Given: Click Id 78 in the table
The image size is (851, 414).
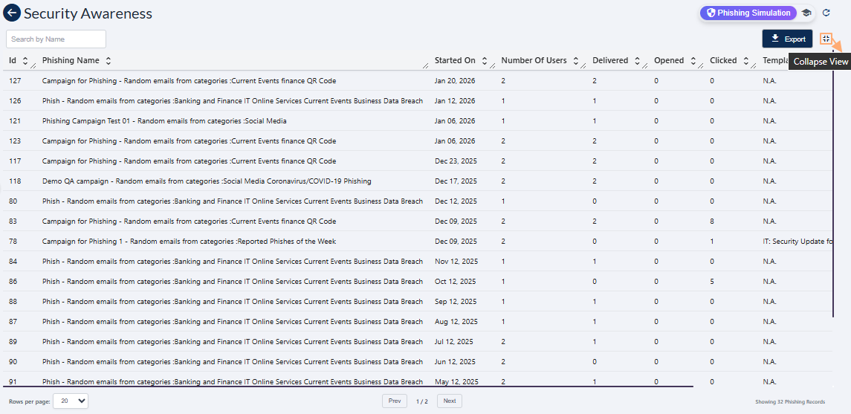Looking at the screenshot, I should pyautogui.click(x=13, y=242).
